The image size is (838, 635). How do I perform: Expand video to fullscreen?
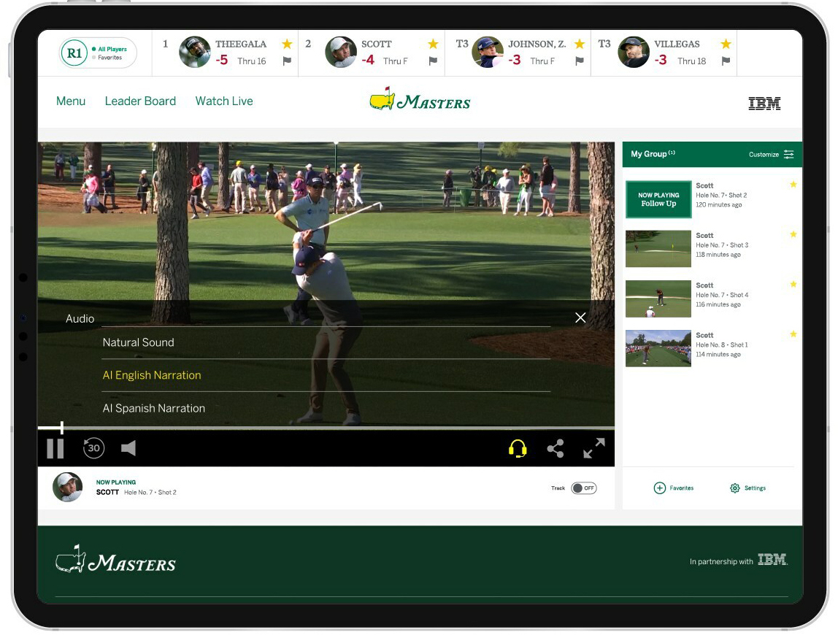(x=594, y=447)
